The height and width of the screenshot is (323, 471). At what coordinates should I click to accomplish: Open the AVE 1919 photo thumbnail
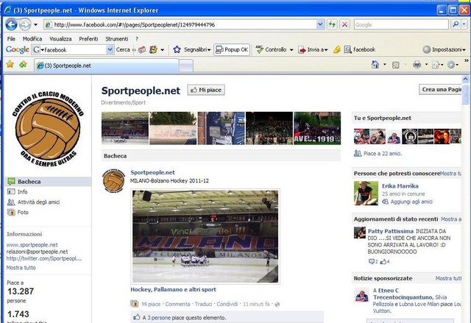pyautogui.click(x=317, y=128)
